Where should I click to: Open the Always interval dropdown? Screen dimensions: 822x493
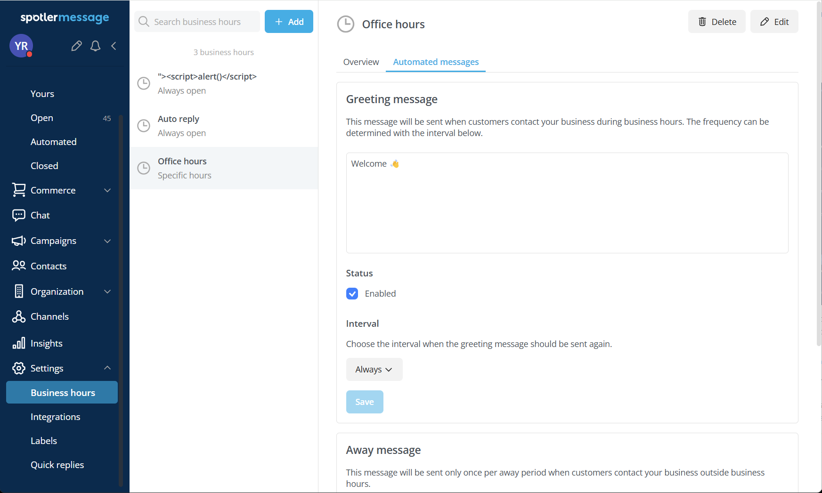coord(374,370)
